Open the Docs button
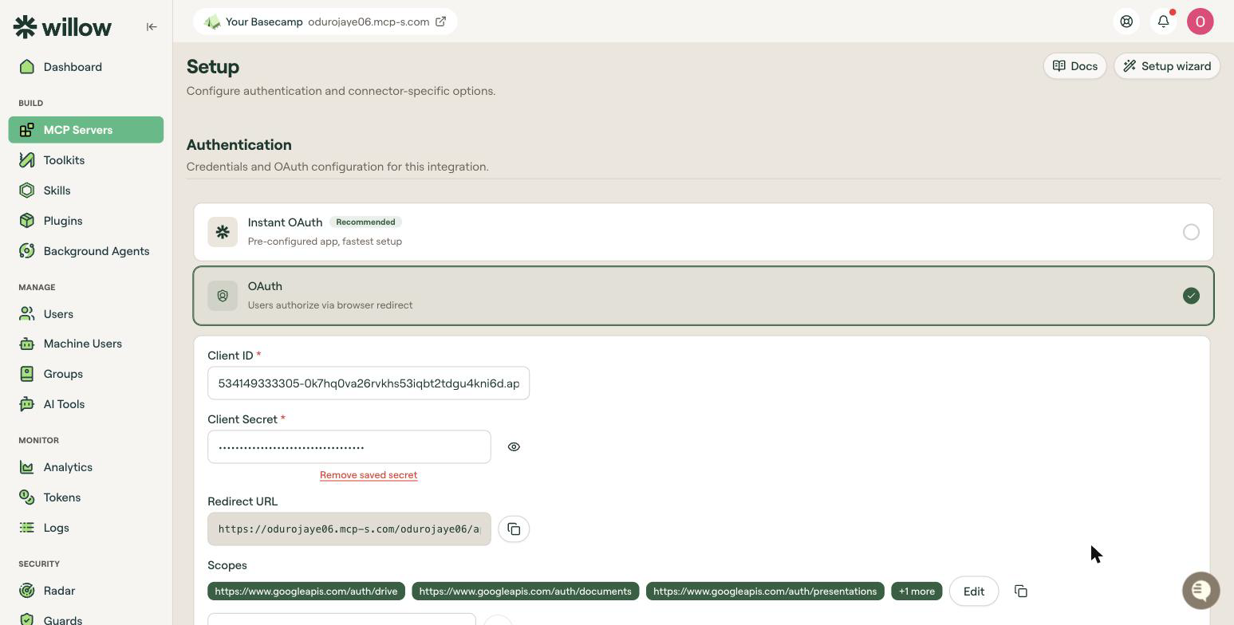Image resolution: width=1234 pixels, height=625 pixels. [x=1074, y=66]
